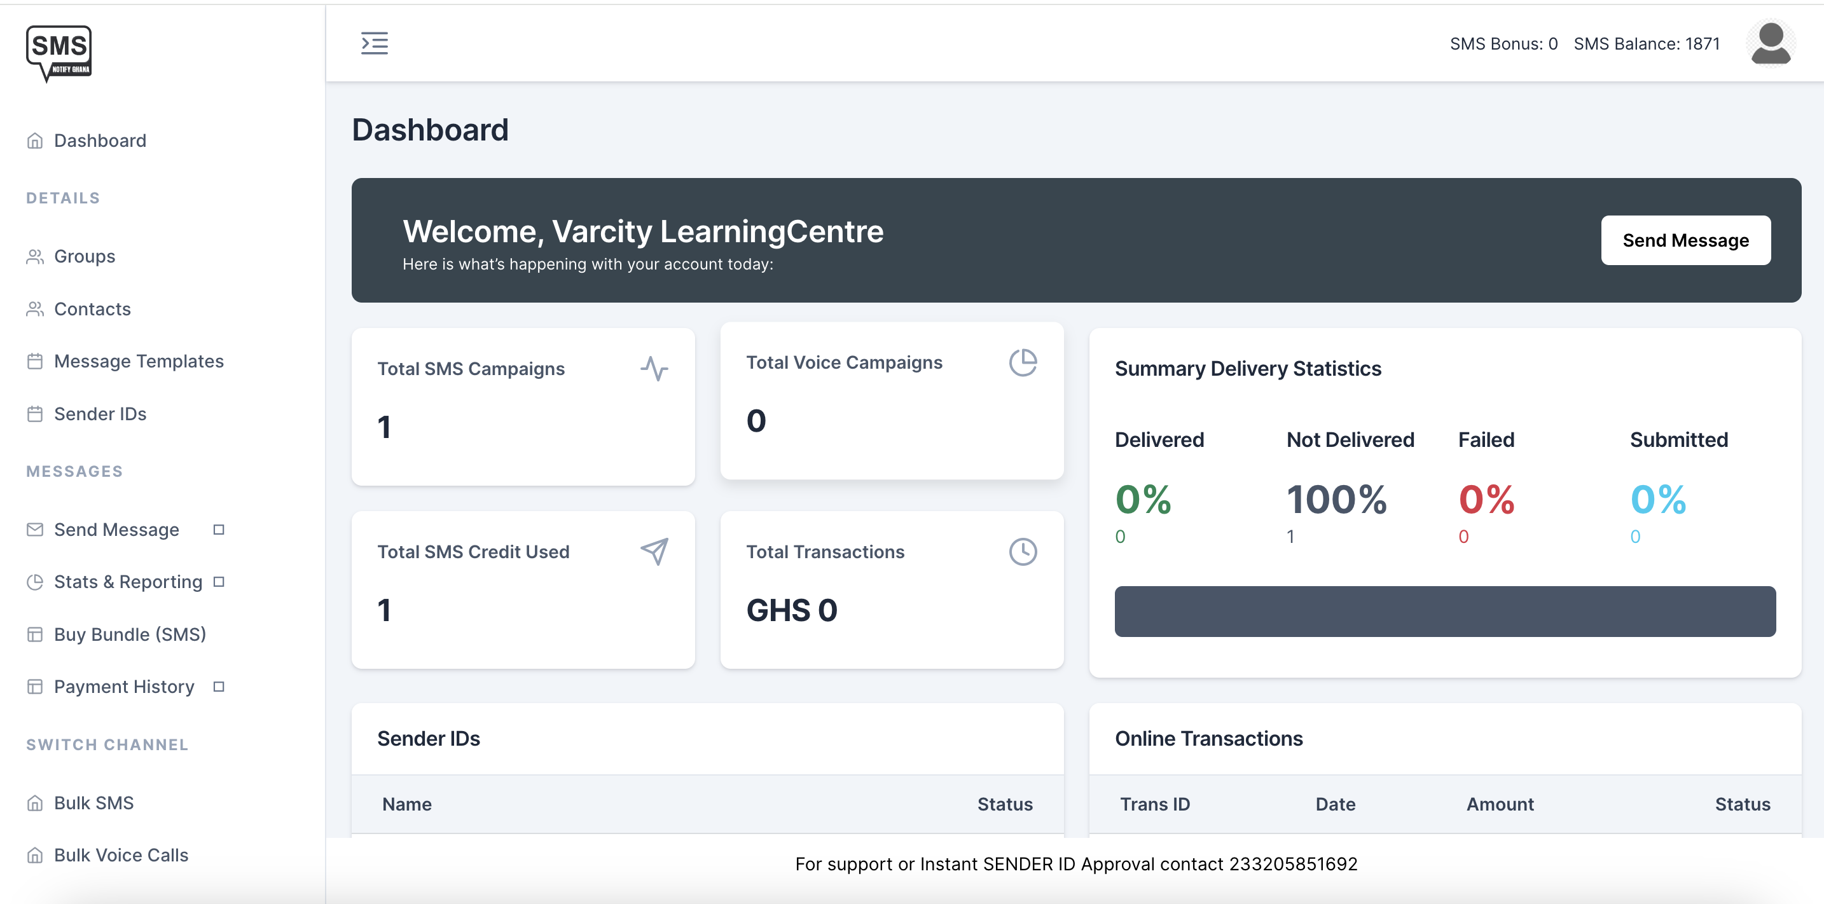Expand the Payment History submenu indicator
Viewport: 1824px width, 904px height.
coord(219,687)
